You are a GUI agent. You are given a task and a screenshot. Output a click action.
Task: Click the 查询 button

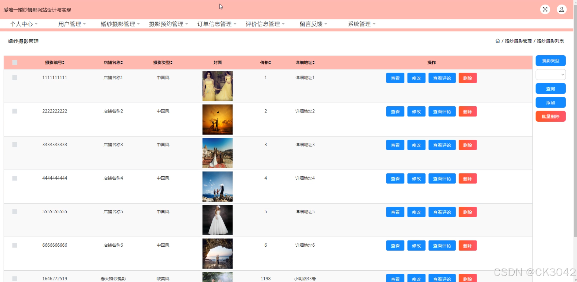click(x=551, y=89)
